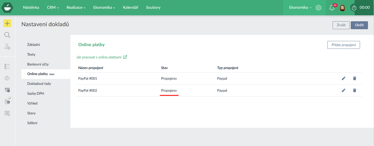Click the yellow plus quick-add icon
This screenshot has width=374, height=146.
click(x=7, y=23)
